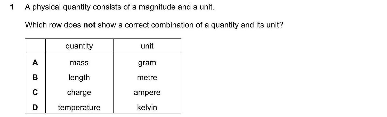
Task: Click the "mass" quantity cell
Action: click(x=79, y=63)
